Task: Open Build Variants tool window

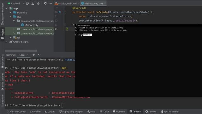Action: pos(3,81)
